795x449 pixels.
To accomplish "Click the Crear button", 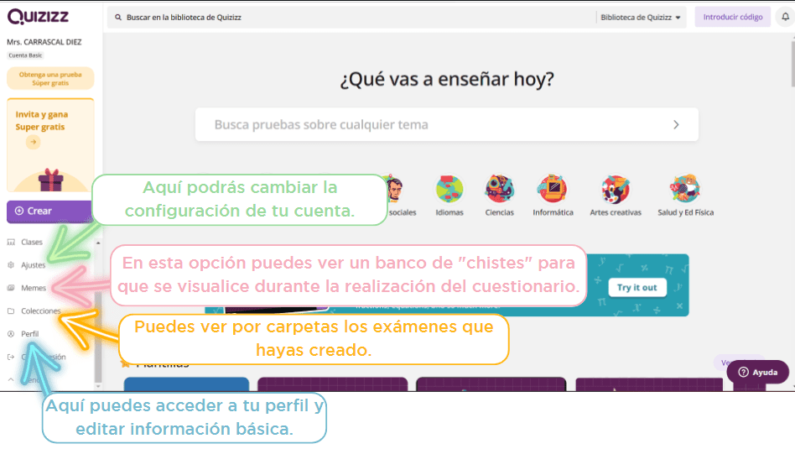I will point(49,211).
